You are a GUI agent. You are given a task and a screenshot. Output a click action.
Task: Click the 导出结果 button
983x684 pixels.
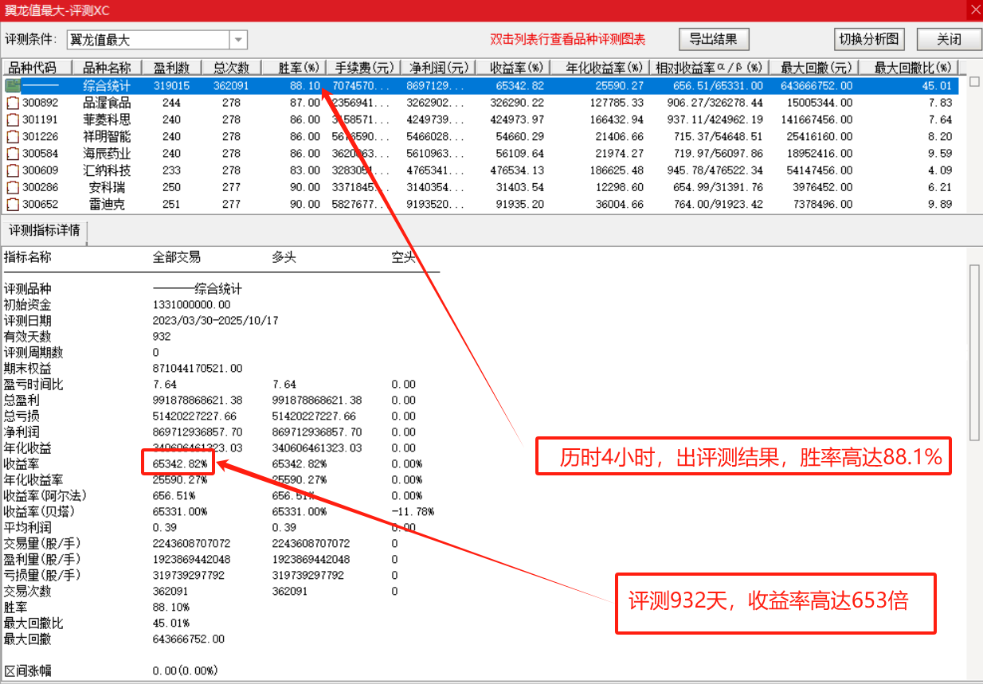pos(712,39)
